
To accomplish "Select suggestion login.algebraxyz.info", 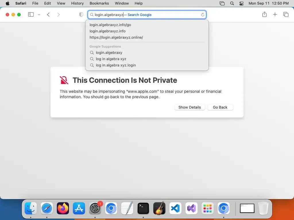I will click(x=147, y=31).
